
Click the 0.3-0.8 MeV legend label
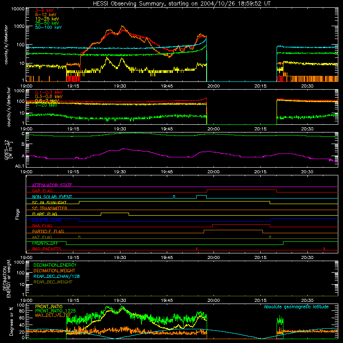tap(49, 96)
